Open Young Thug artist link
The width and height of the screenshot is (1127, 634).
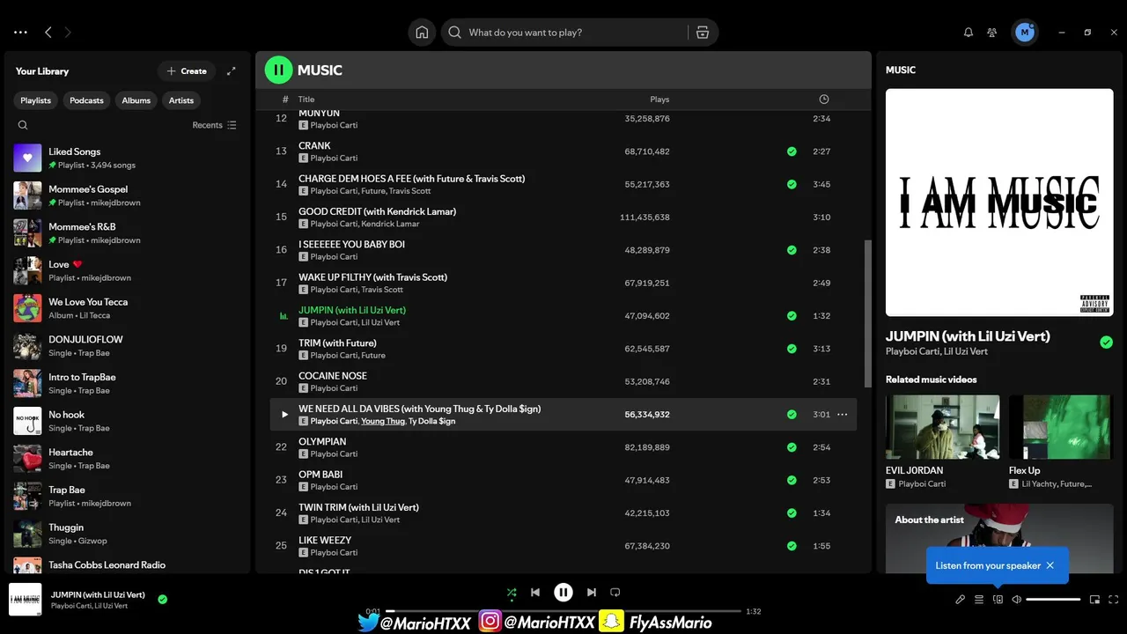tap(383, 421)
